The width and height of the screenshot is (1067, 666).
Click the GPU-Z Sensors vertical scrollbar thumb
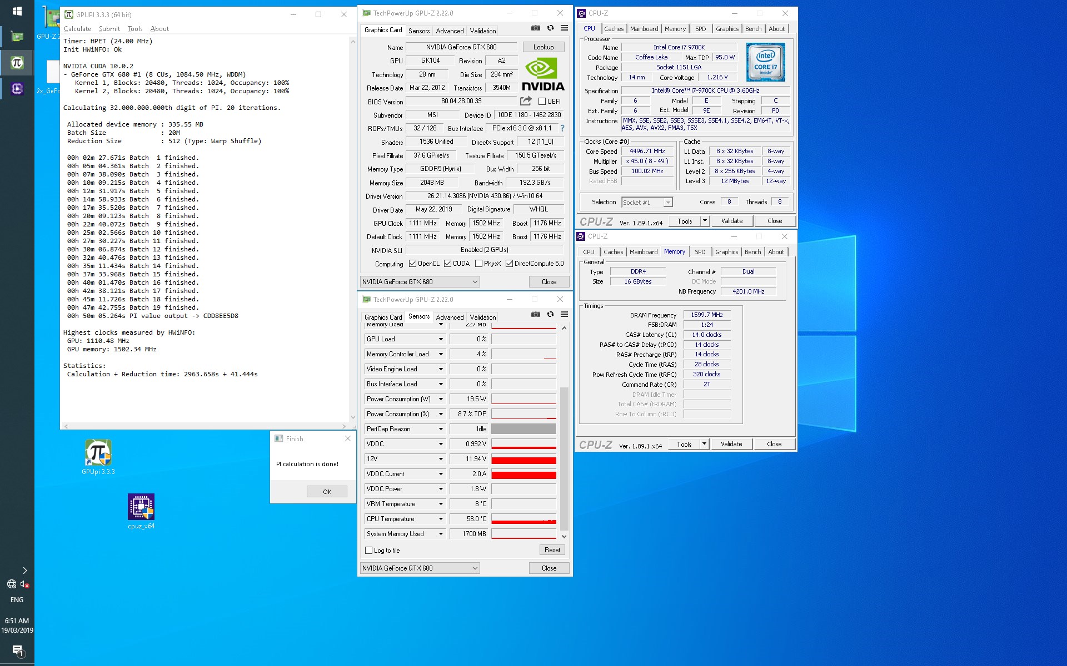coord(564,458)
